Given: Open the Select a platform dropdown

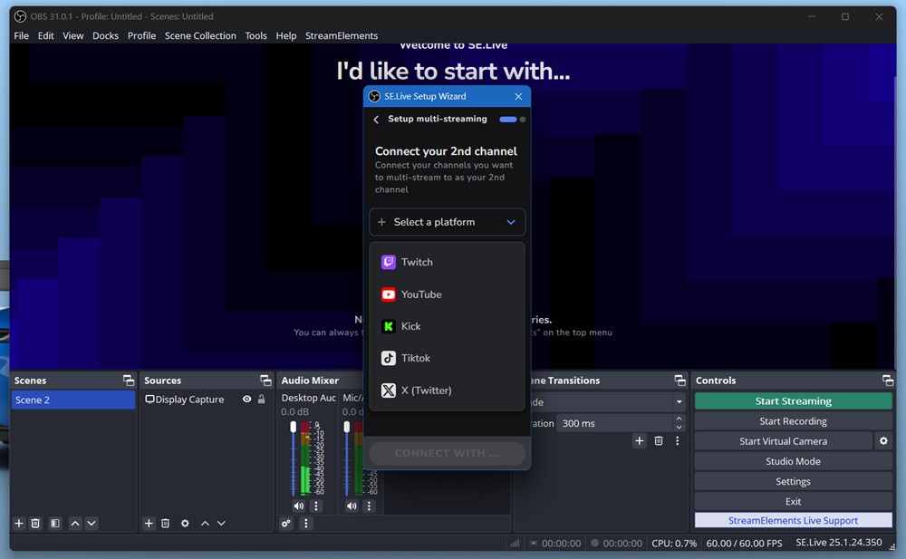Looking at the screenshot, I should (447, 222).
